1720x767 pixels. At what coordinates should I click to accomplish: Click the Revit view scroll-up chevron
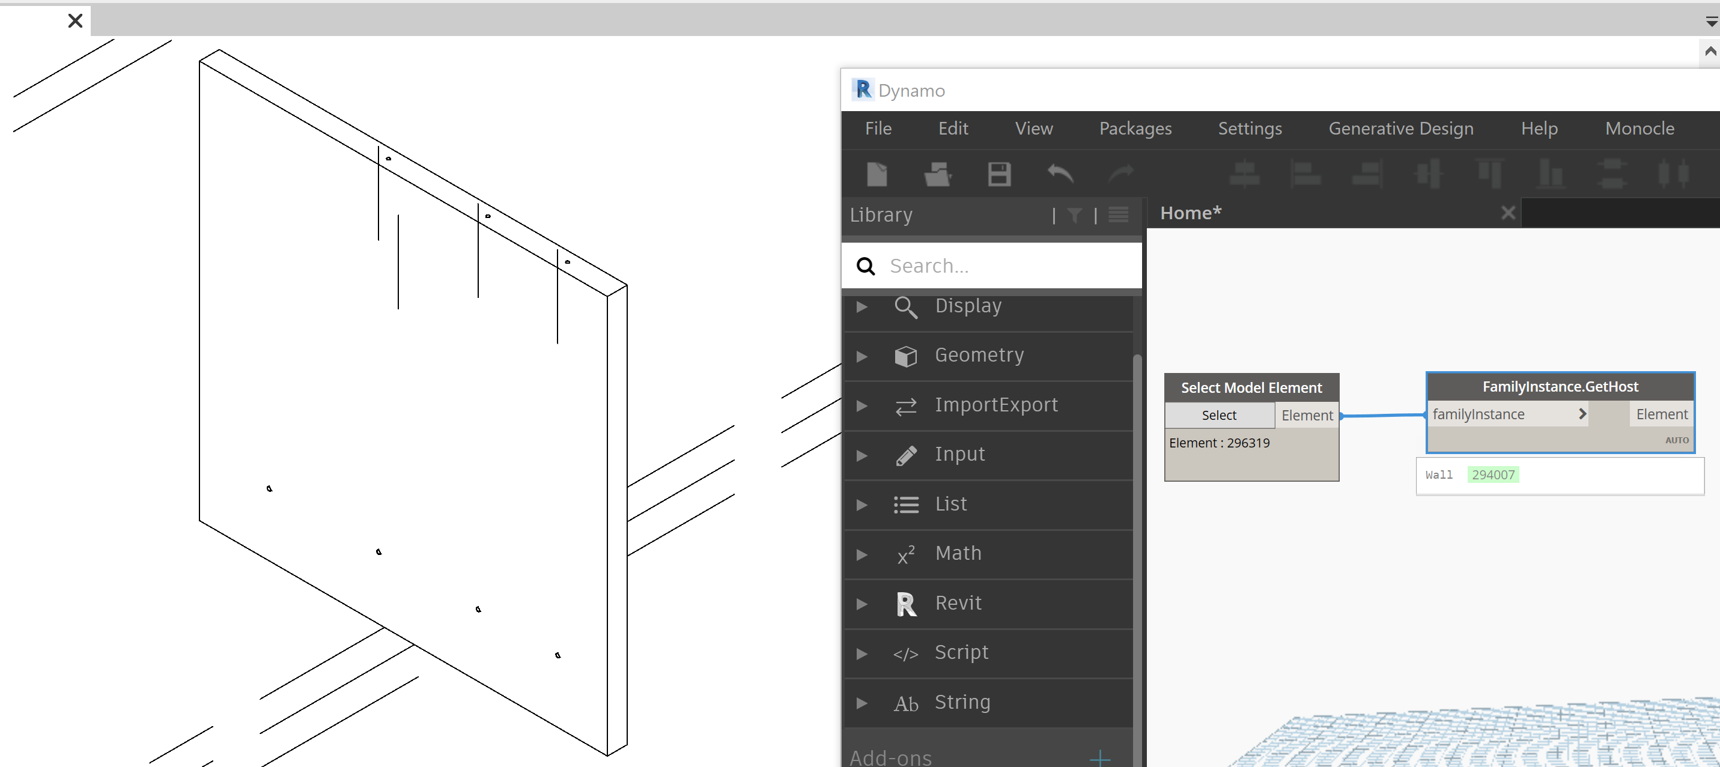pos(1710,52)
